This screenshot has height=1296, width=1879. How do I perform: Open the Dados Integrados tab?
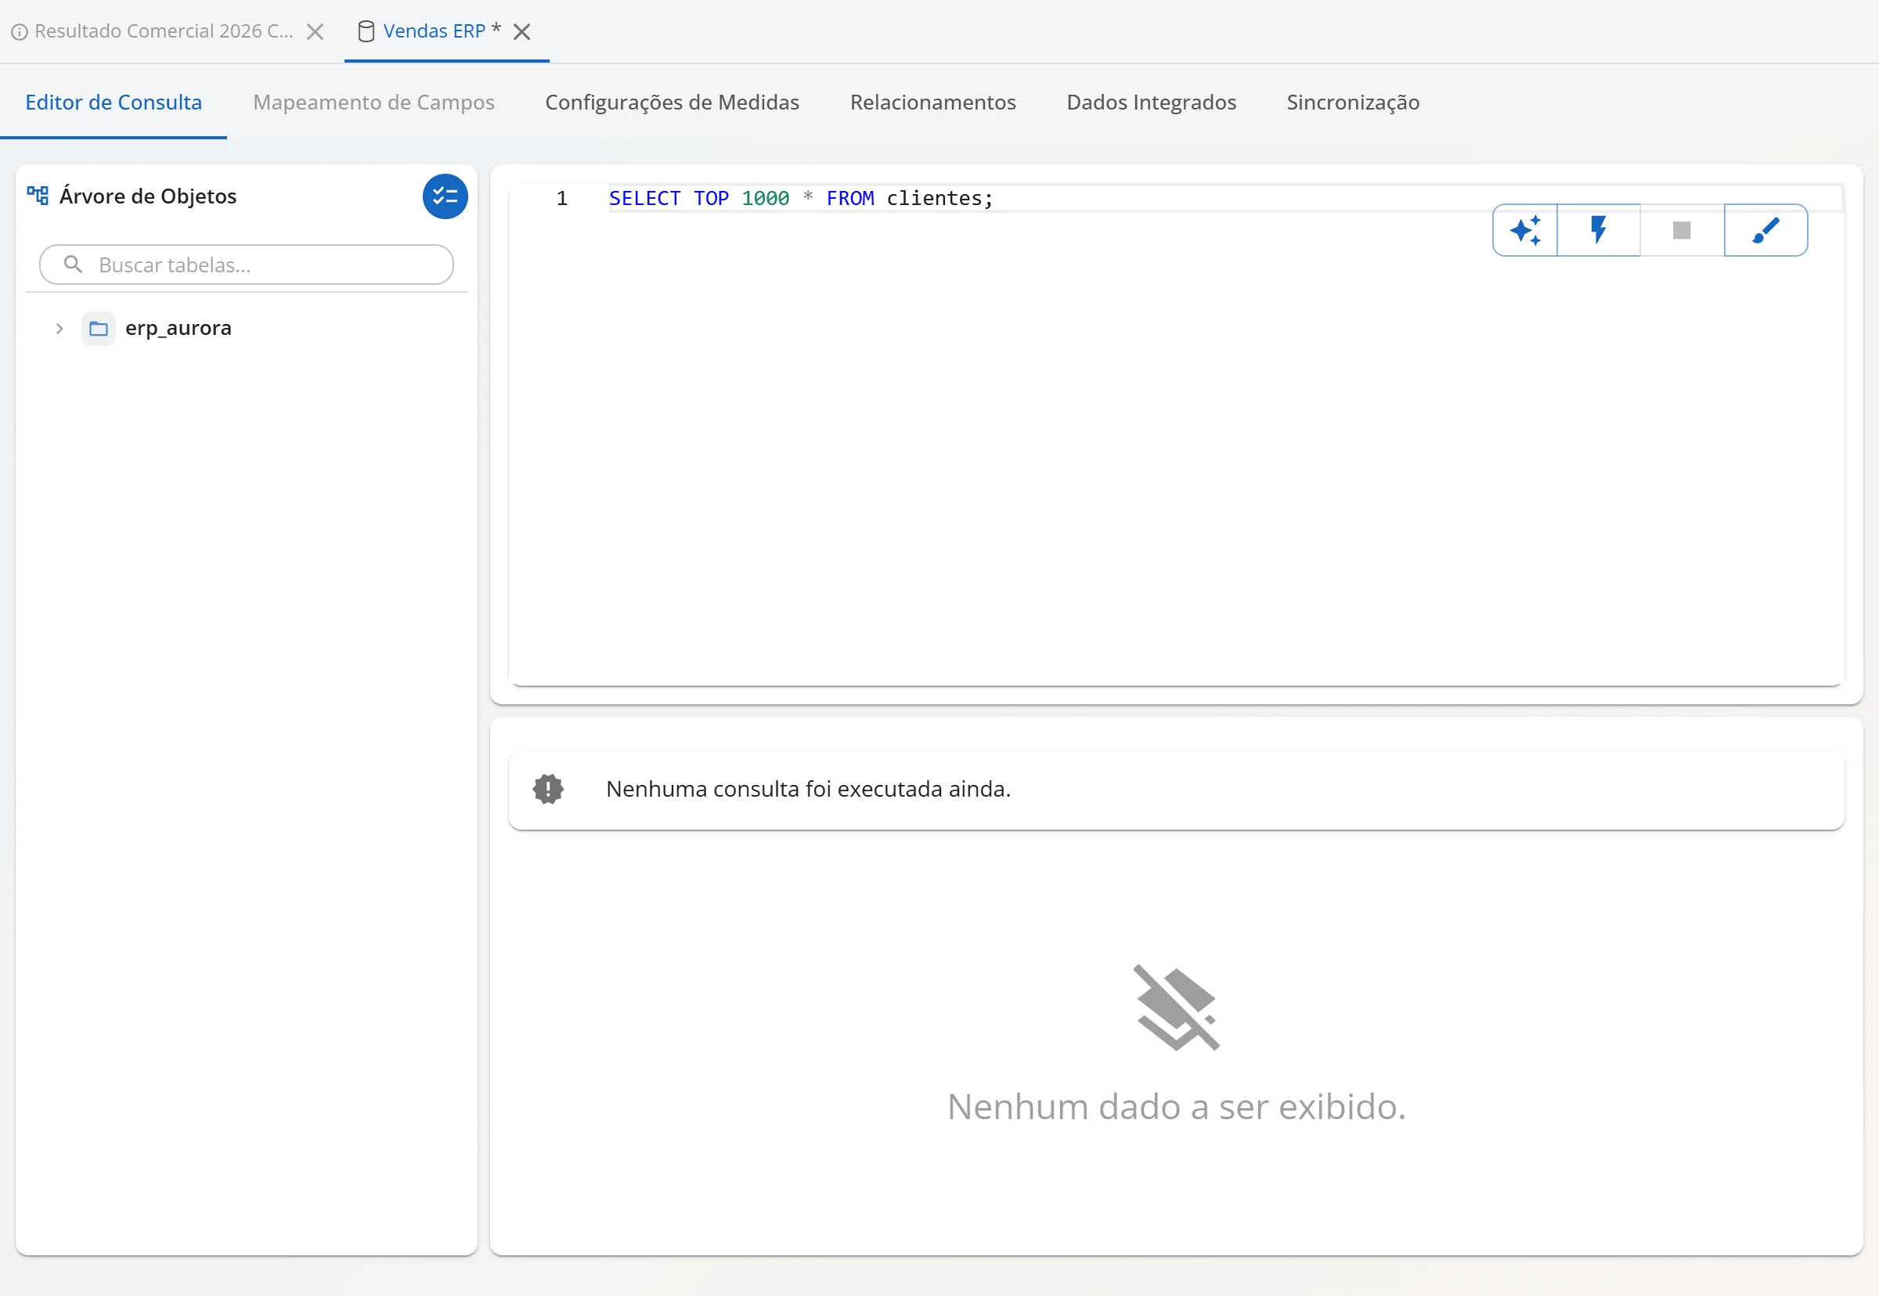[1151, 103]
